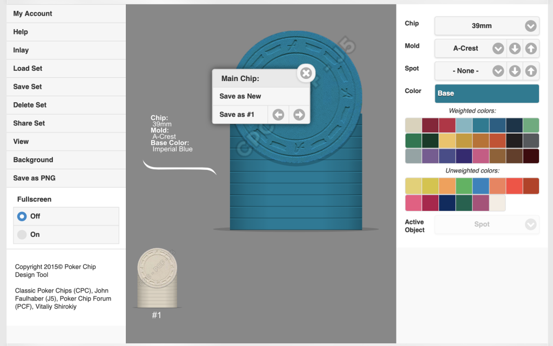Select saved chip thumbnail #1
The image size is (553, 346).
(x=157, y=278)
